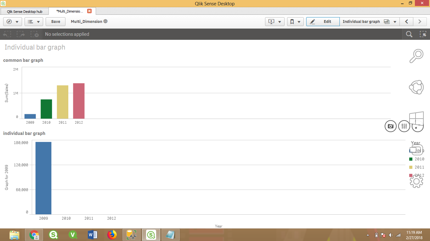
Task: Open the sheet selector showing Individual bar graph
Action: [370, 21]
